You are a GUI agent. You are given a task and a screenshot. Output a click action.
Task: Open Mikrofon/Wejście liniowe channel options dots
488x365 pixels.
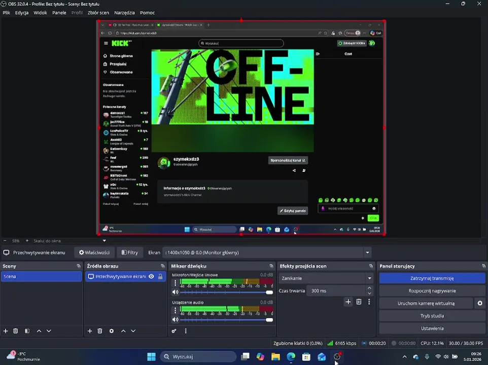coord(175,282)
